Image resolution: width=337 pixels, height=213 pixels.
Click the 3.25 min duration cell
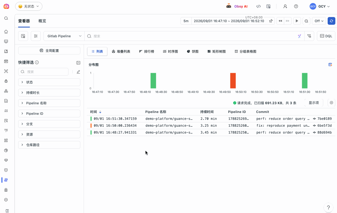click(x=209, y=126)
